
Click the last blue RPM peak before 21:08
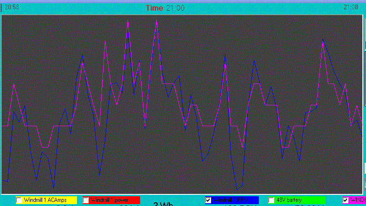[323, 41]
